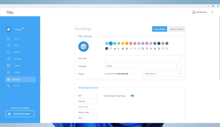Choose the clock-like round site icon
220x127 pixels.
click(143, 49)
